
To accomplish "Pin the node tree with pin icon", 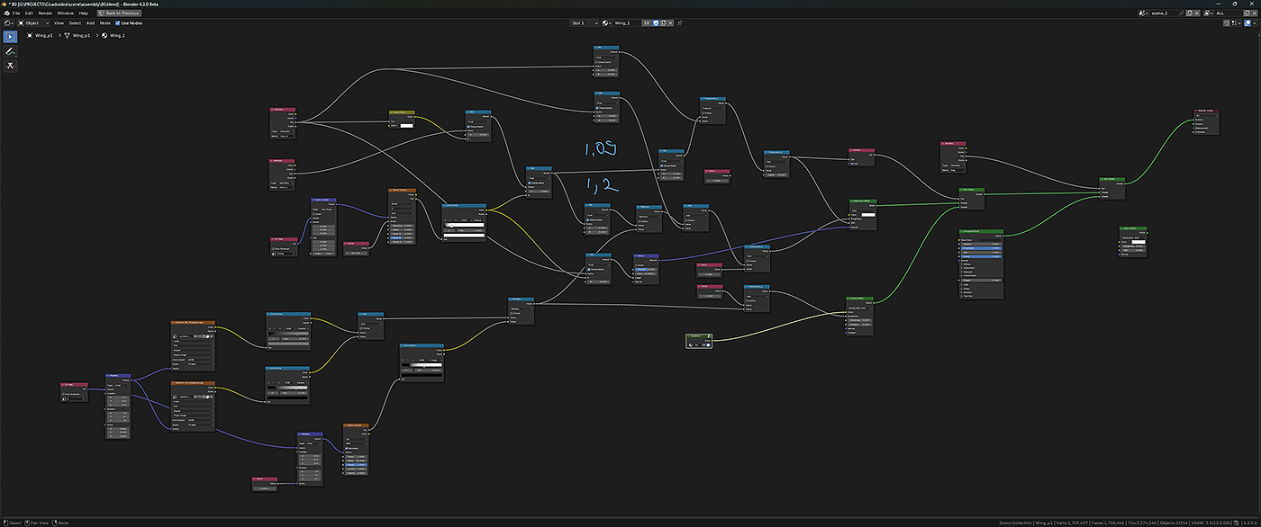I will tap(682, 22).
